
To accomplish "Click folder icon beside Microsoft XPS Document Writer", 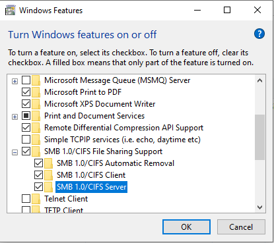I will click(36, 104).
